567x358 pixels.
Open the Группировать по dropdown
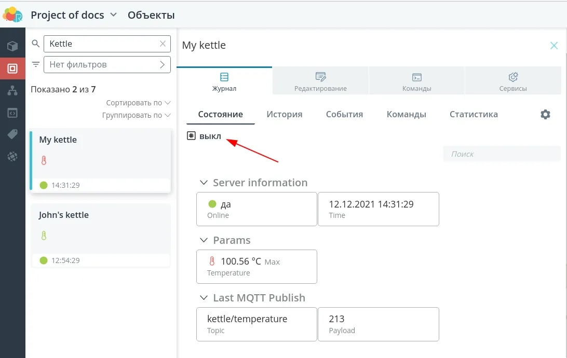(137, 115)
